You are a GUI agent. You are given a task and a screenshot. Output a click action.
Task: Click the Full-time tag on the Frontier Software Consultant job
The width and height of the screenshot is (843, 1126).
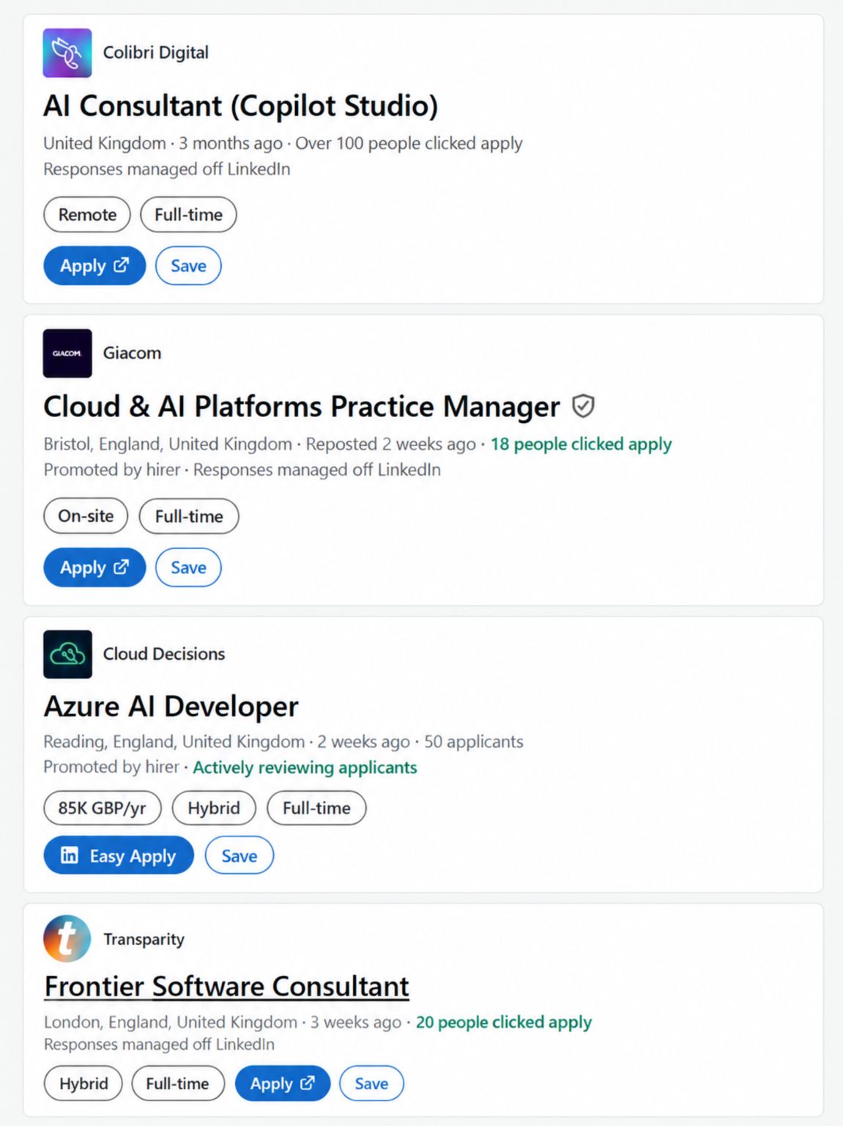pyautogui.click(x=177, y=1083)
